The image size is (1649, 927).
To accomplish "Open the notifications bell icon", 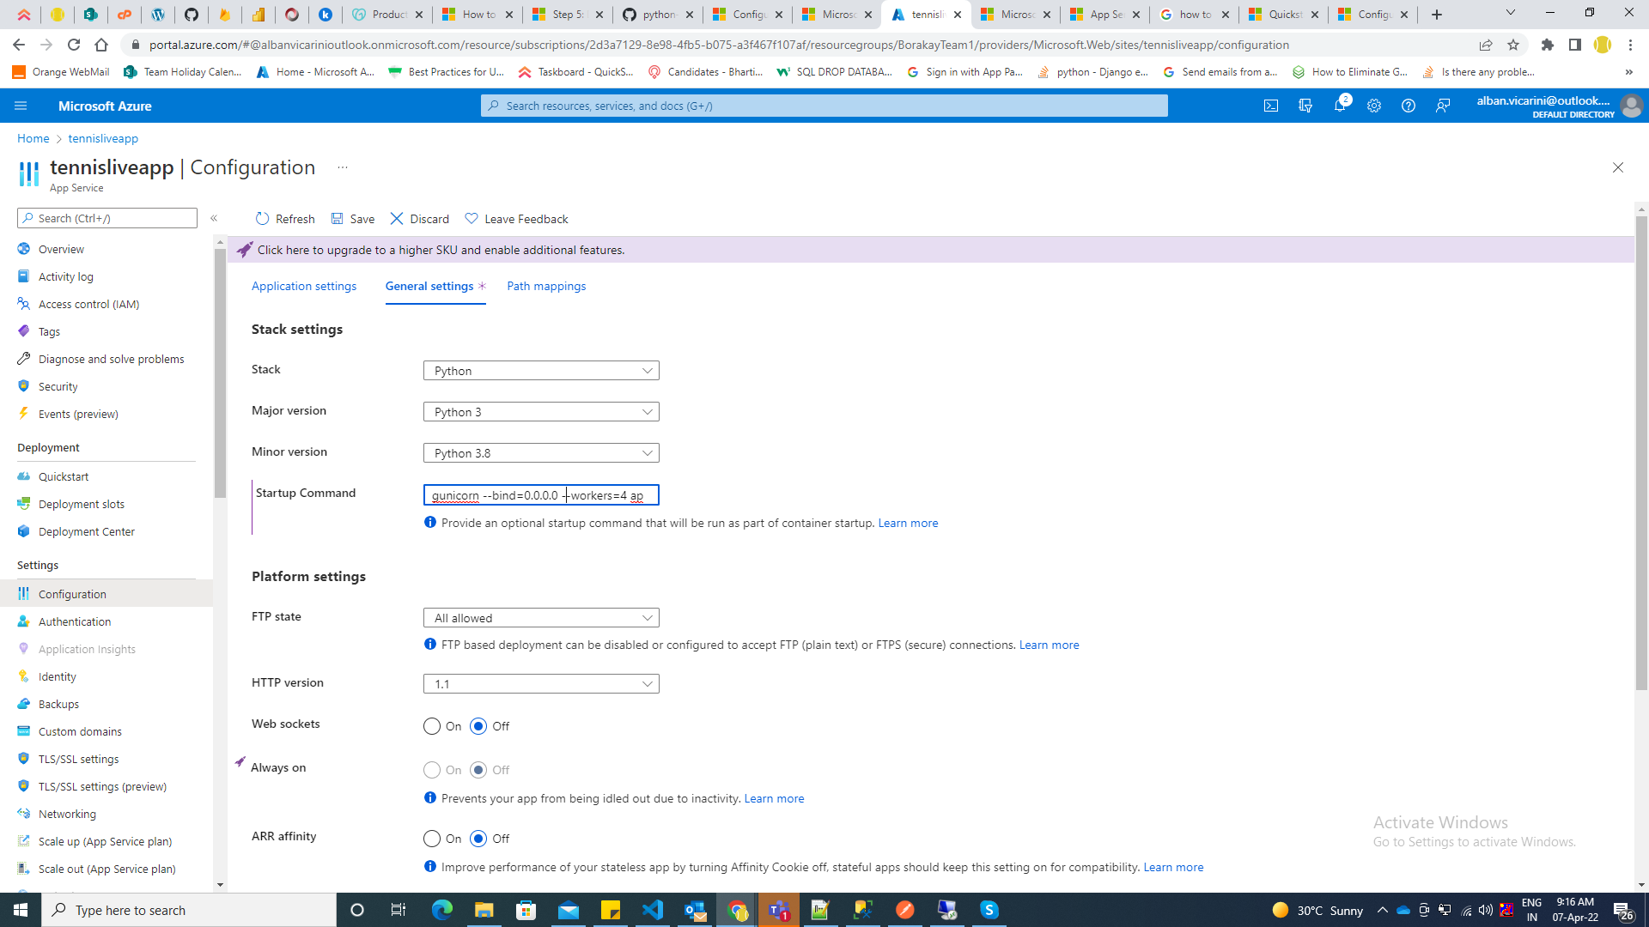I will tap(1339, 106).
